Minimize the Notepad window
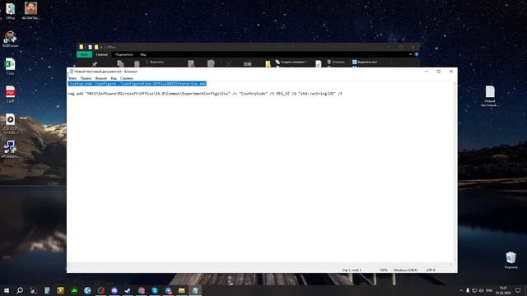The width and height of the screenshot is (527, 296). pos(427,72)
